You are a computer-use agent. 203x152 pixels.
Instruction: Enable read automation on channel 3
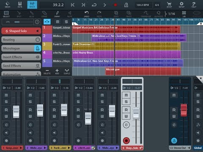pyautogui.click(x=54, y=110)
